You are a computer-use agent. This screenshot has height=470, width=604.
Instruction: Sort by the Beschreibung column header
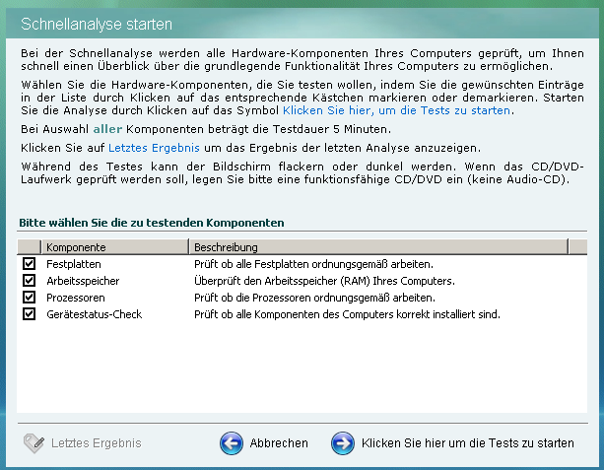[x=378, y=247]
